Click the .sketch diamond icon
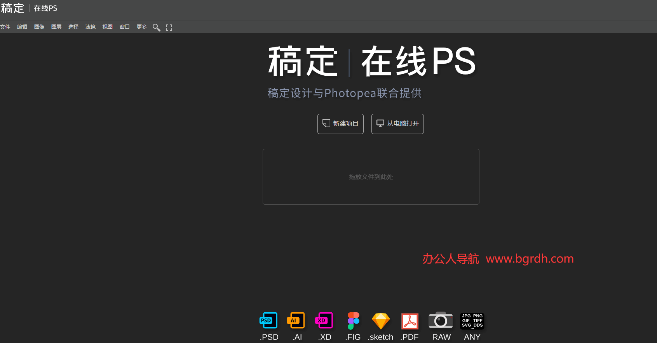Screen dimensions: 657x343 [381, 321]
